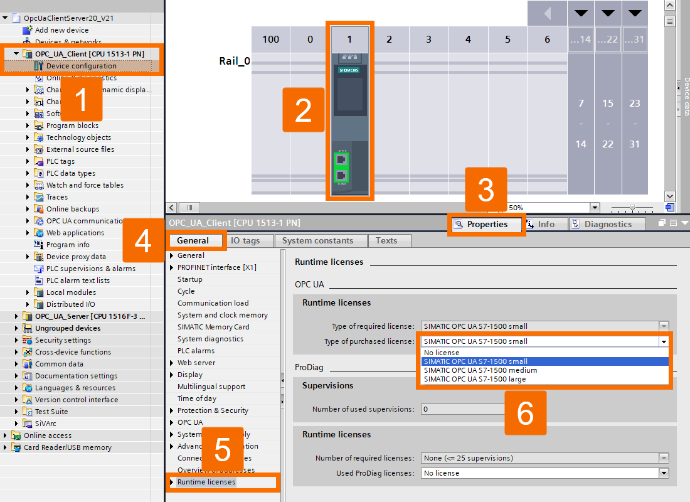The width and height of the screenshot is (690, 502).
Task: Click the left arrow of horizontal scrollbar
Action: [172, 208]
